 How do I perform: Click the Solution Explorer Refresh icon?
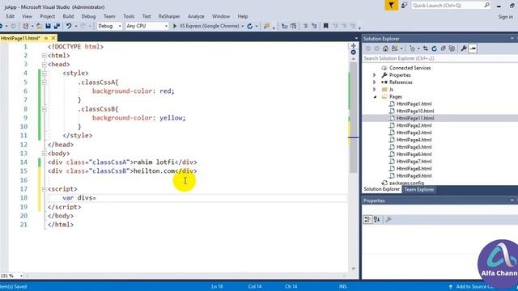point(434,48)
